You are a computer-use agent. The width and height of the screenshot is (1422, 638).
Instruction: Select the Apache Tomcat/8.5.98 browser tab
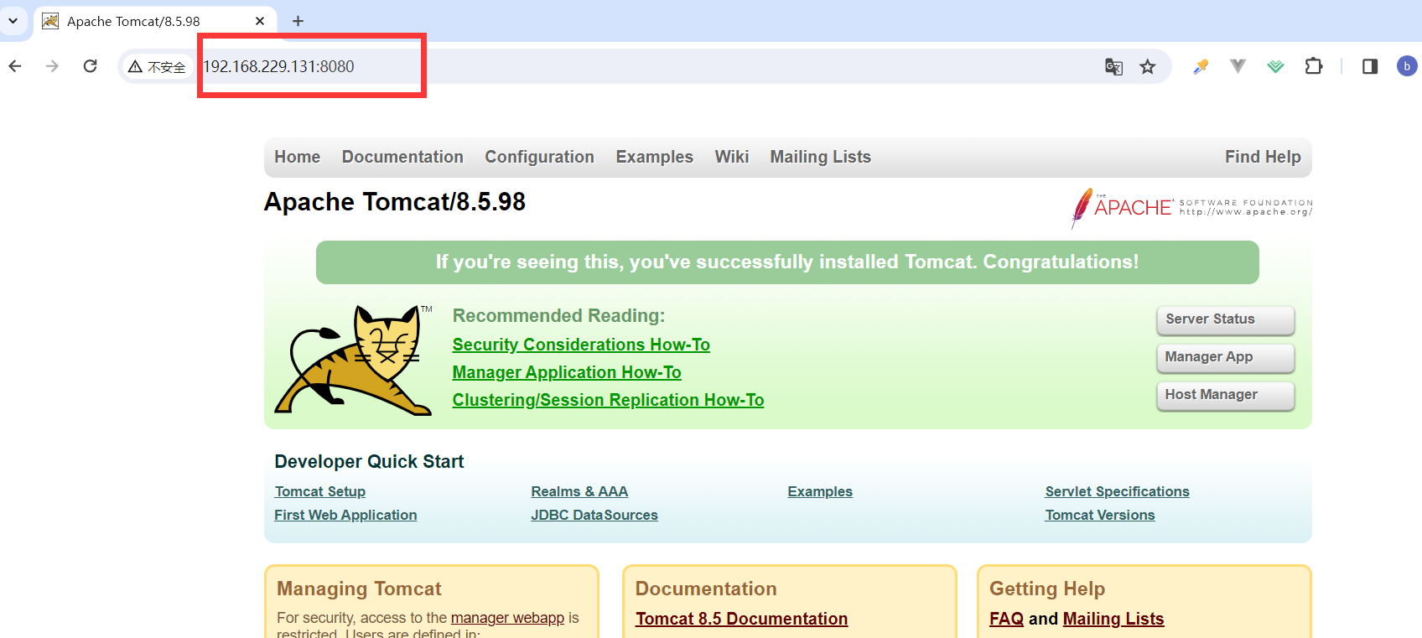155,21
